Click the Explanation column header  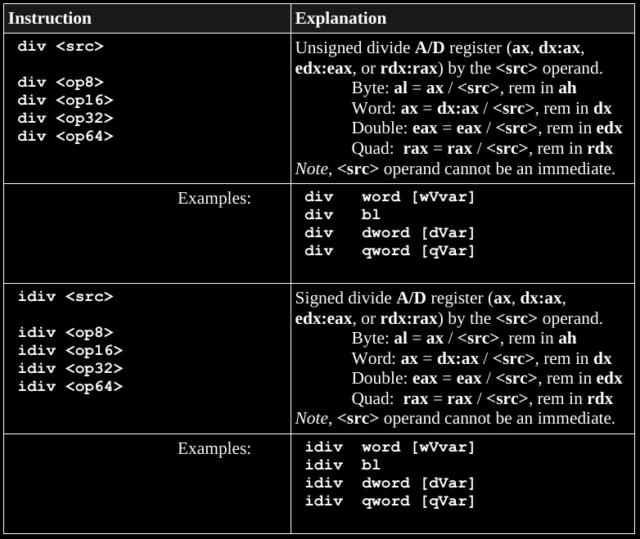[x=340, y=18]
